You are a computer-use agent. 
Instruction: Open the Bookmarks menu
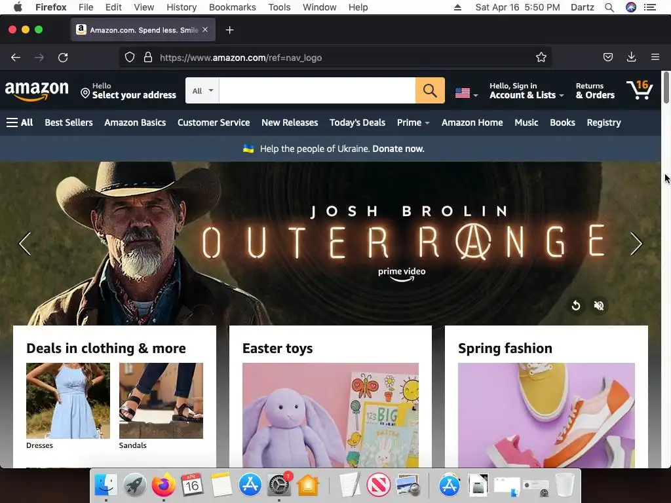coord(233,7)
